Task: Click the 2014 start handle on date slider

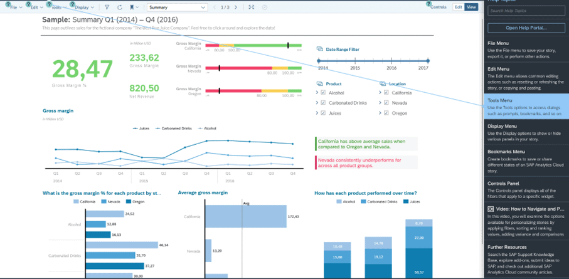Action: 319,61
